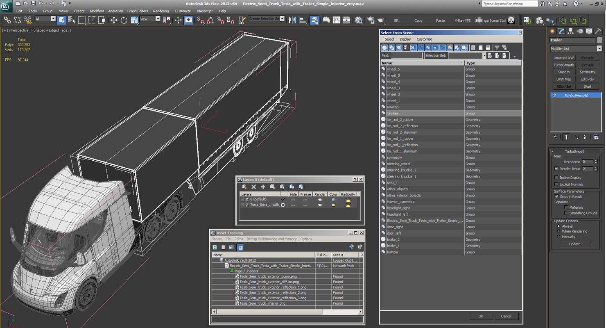606x328 pixels.
Task: Click the Unwrap UVW modifier button
Action: point(564,58)
